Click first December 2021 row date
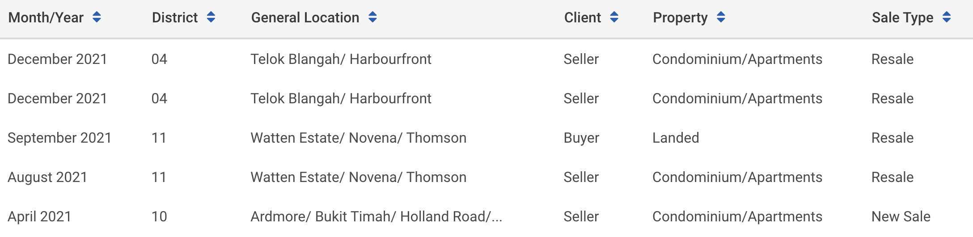This screenshot has height=237, width=973. (x=57, y=59)
